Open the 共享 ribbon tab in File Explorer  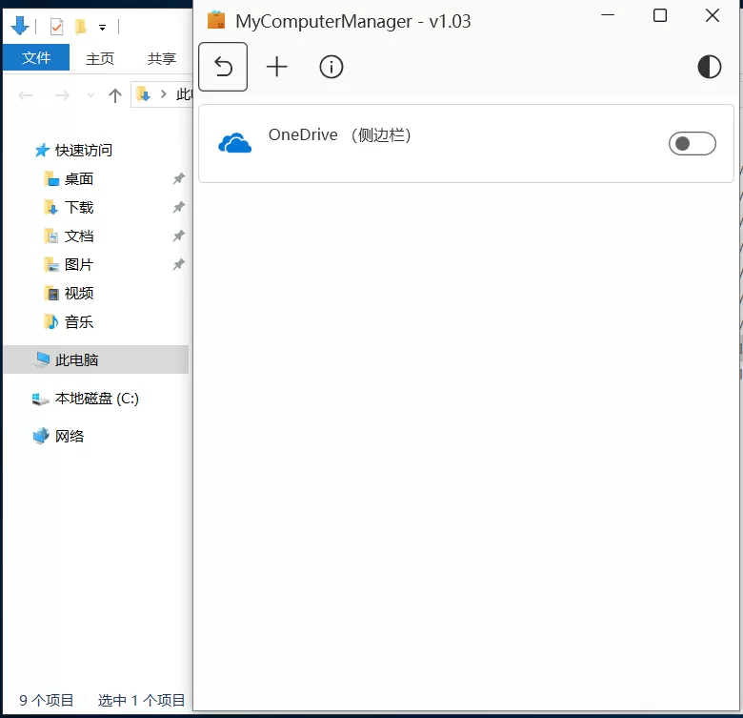pos(162,58)
